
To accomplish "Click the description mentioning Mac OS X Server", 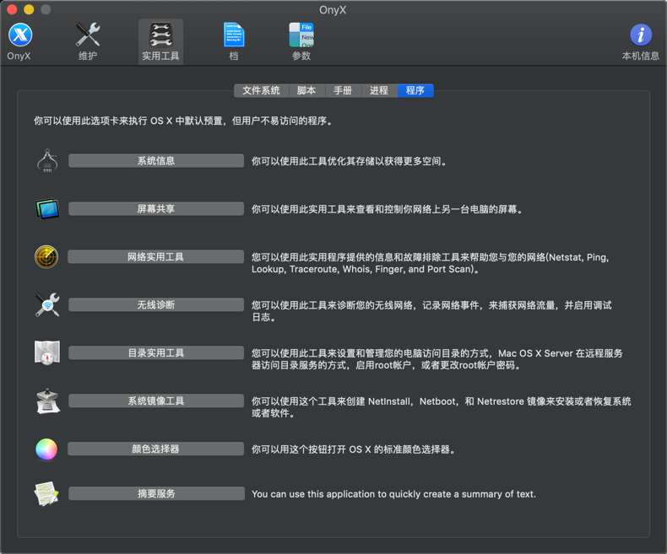I will pyautogui.click(x=437, y=359).
